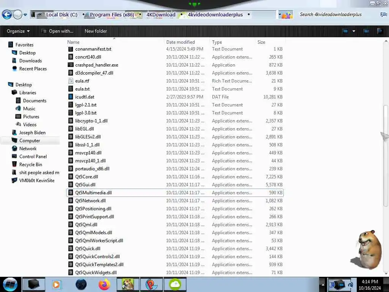This screenshot has height=292, width=389.
Task: Open media player taskbar icon
Action: (x=57, y=284)
